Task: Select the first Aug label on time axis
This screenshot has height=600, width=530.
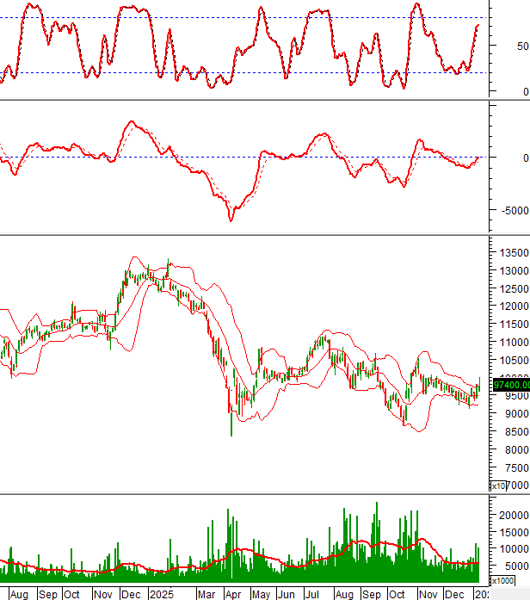Action: (19, 594)
